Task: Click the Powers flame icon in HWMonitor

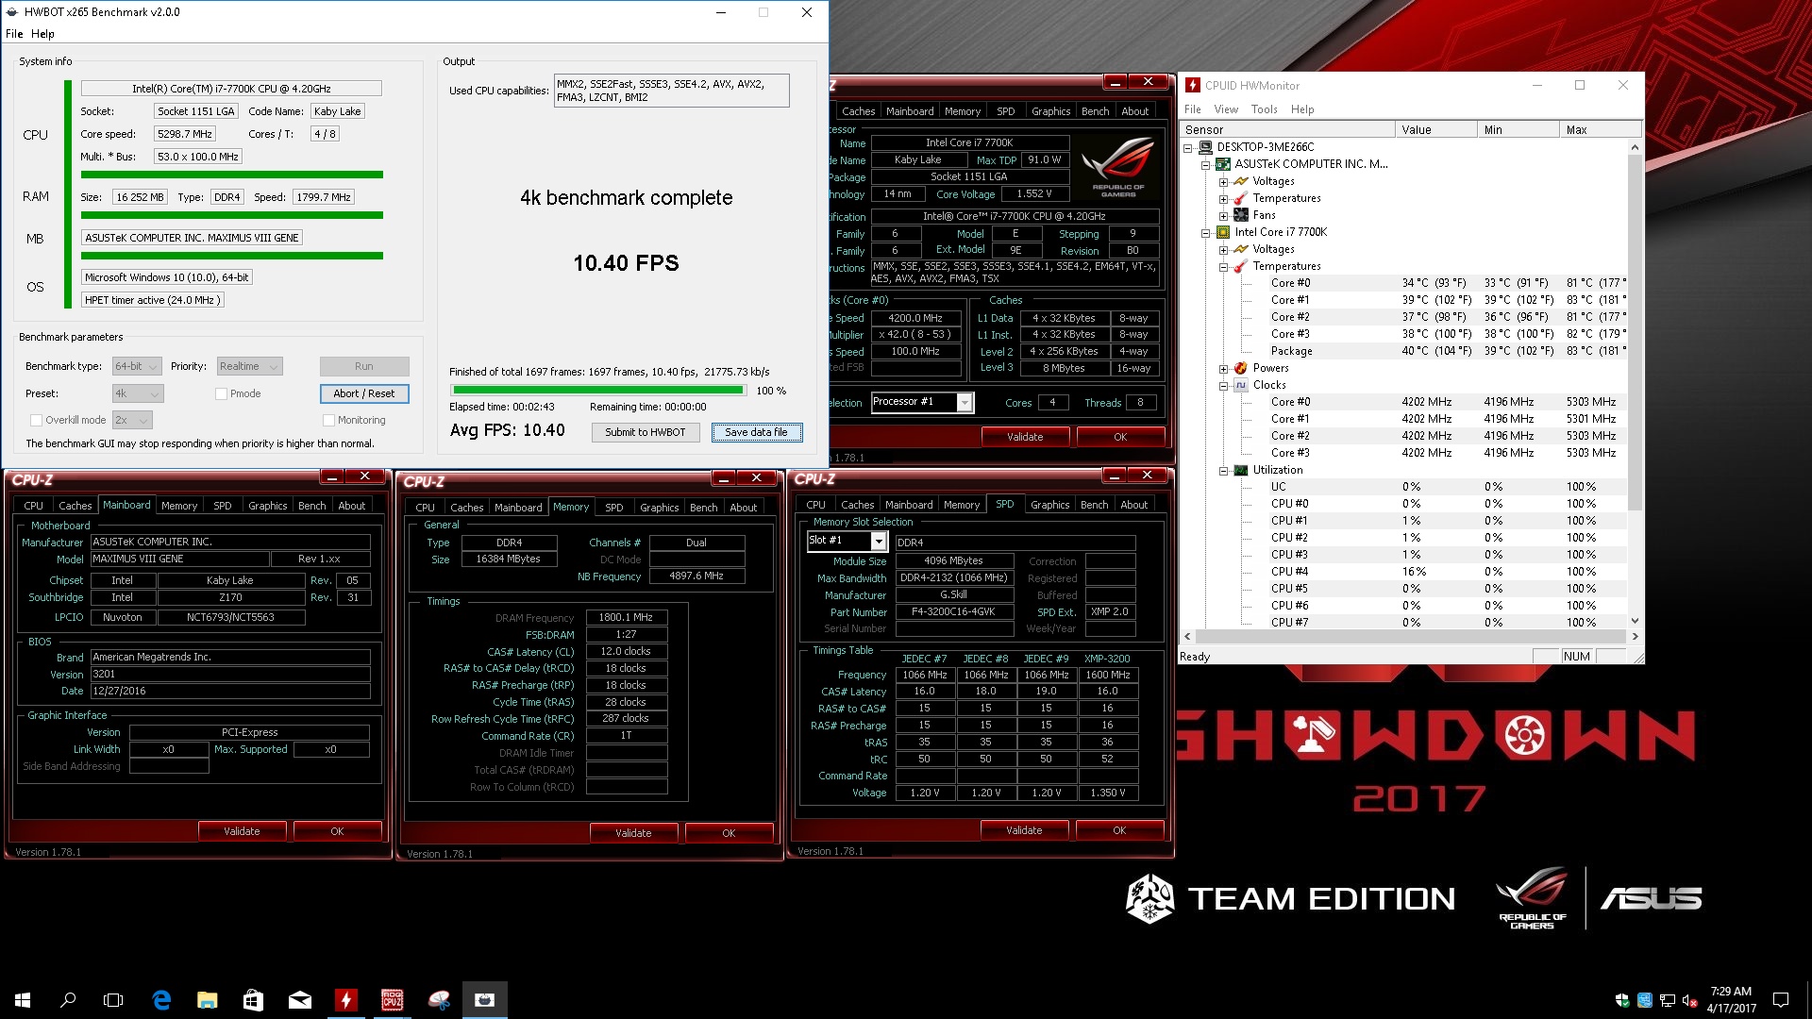Action: (1241, 368)
